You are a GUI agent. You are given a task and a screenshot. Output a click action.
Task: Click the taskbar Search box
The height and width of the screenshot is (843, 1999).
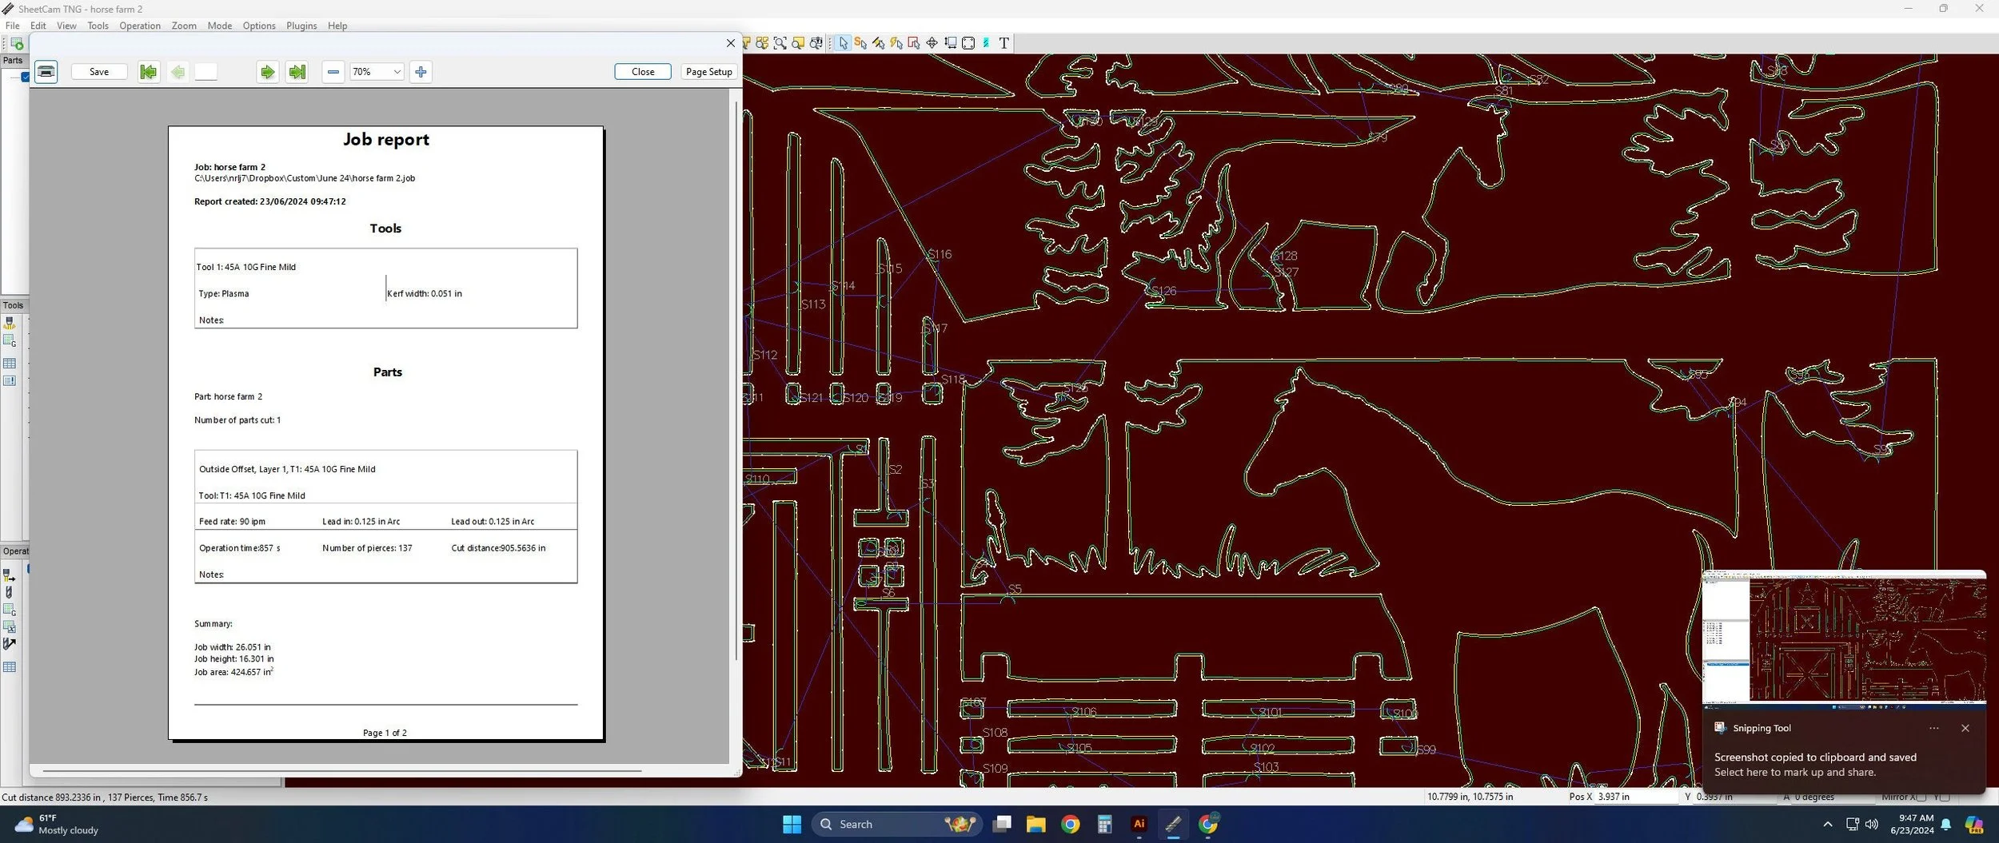coord(896,825)
